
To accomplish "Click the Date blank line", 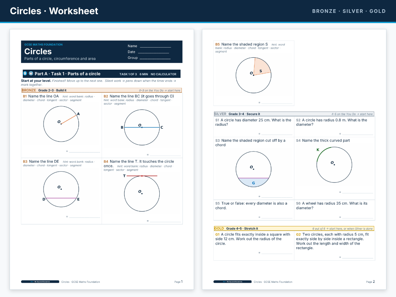I will coord(153,53).
